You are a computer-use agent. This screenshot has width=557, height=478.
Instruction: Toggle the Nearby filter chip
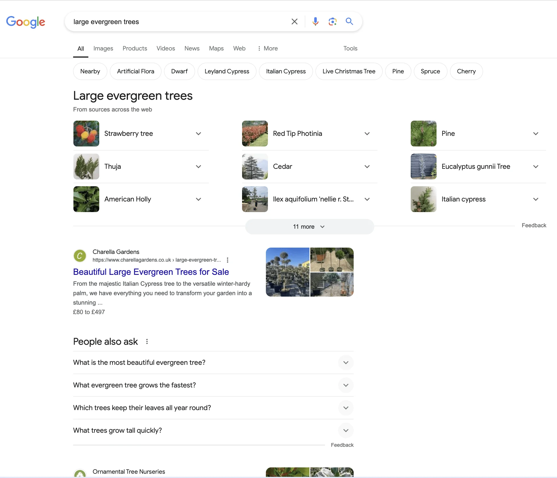click(x=90, y=71)
